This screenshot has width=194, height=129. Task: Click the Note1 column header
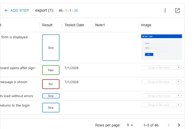100,25
